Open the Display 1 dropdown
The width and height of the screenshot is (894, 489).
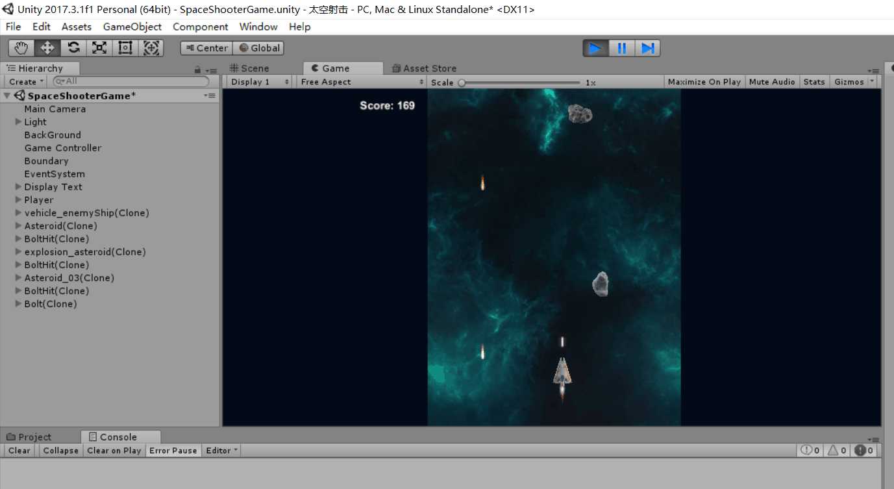pos(260,82)
